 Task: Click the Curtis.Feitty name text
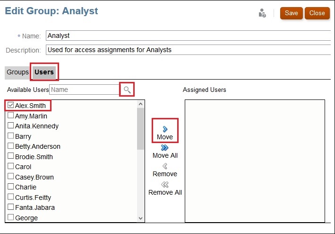[33, 198]
